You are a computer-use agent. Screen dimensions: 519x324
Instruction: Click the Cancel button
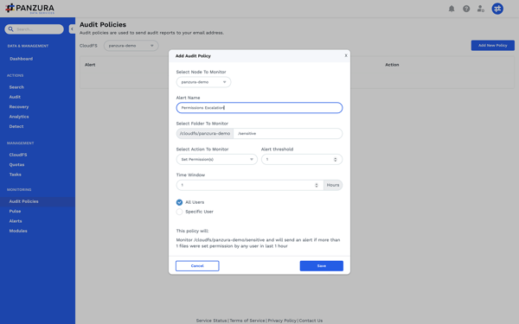pos(197,266)
